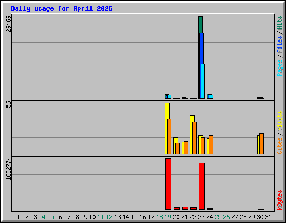Click the Sites legend label
This screenshot has width=286, height=223.
[280, 146]
